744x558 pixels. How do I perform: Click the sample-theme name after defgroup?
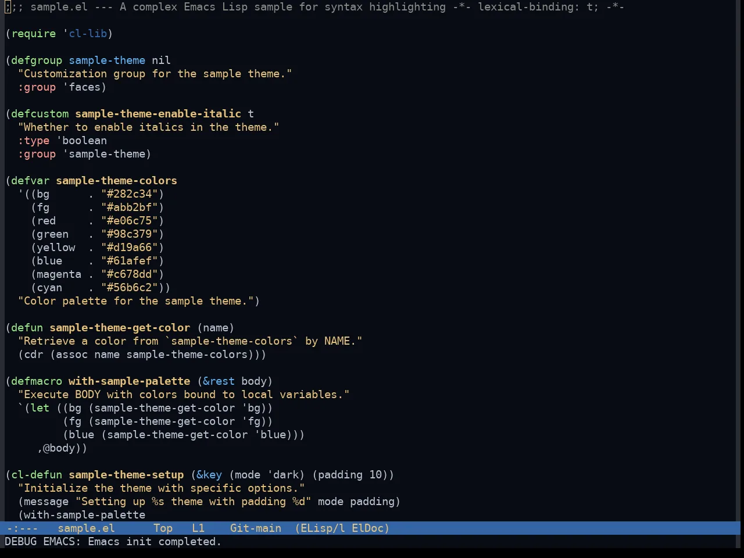coord(107,60)
